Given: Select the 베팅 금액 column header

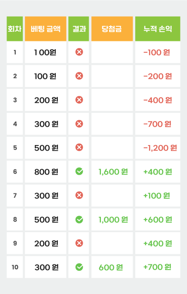Looking at the screenshot, I should [x=46, y=29].
